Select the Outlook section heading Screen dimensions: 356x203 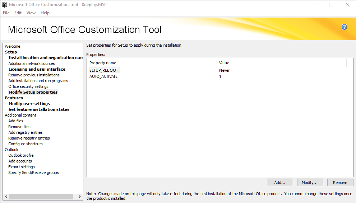coord(11,150)
